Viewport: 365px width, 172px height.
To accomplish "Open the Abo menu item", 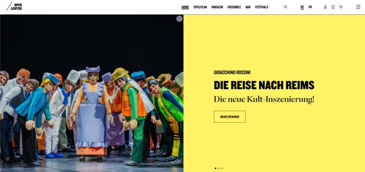I will tap(248, 7).
